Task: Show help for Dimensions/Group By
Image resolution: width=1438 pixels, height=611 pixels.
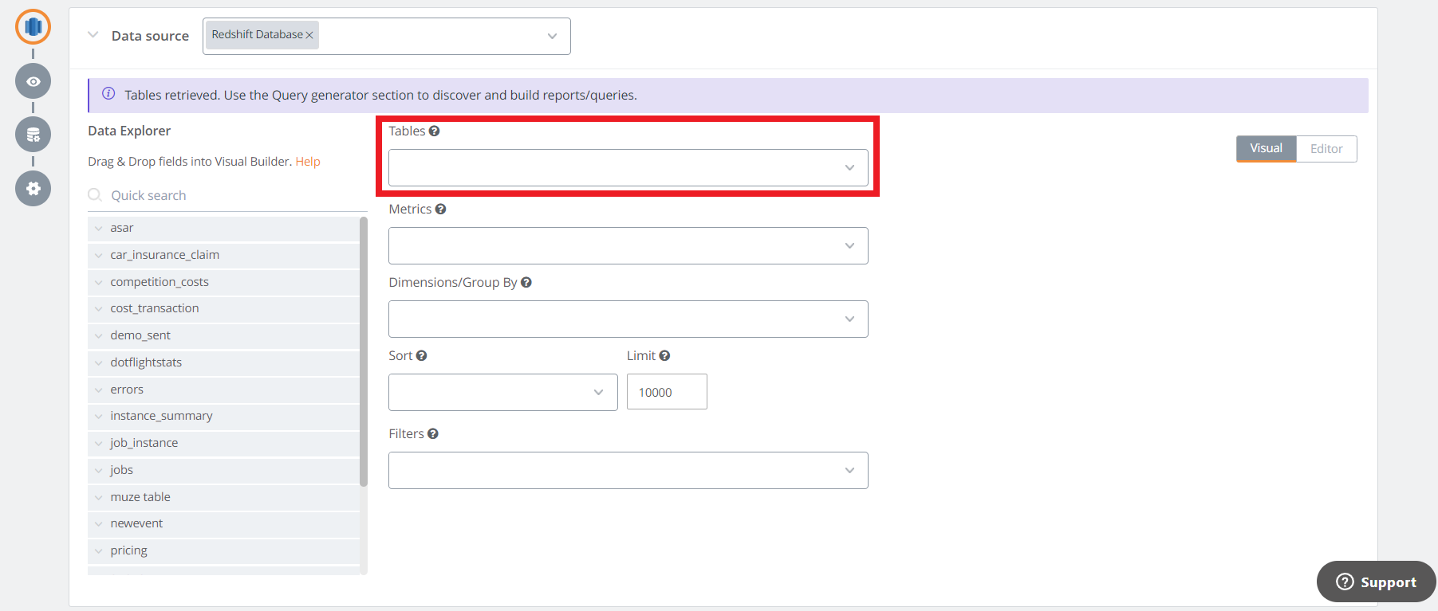Action: [x=526, y=283]
